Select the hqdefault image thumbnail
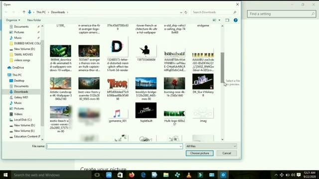 [x=146, y=110]
